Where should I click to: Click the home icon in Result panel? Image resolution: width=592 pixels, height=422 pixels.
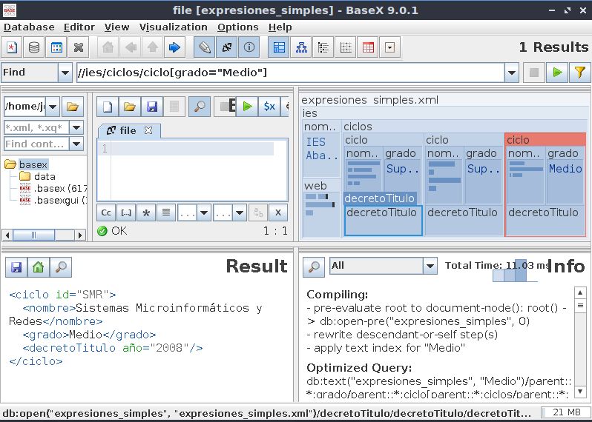pos(38,267)
